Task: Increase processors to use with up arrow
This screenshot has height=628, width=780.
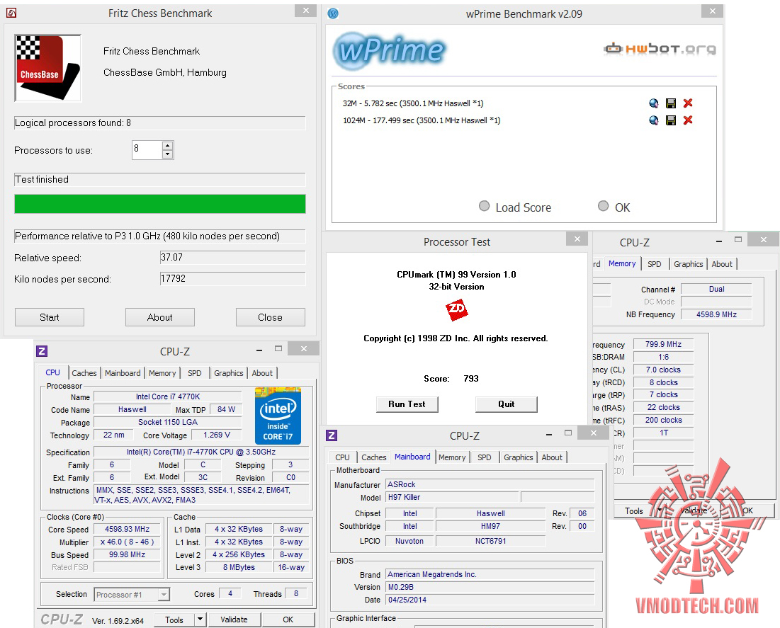Action: pyautogui.click(x=168, y=146)
